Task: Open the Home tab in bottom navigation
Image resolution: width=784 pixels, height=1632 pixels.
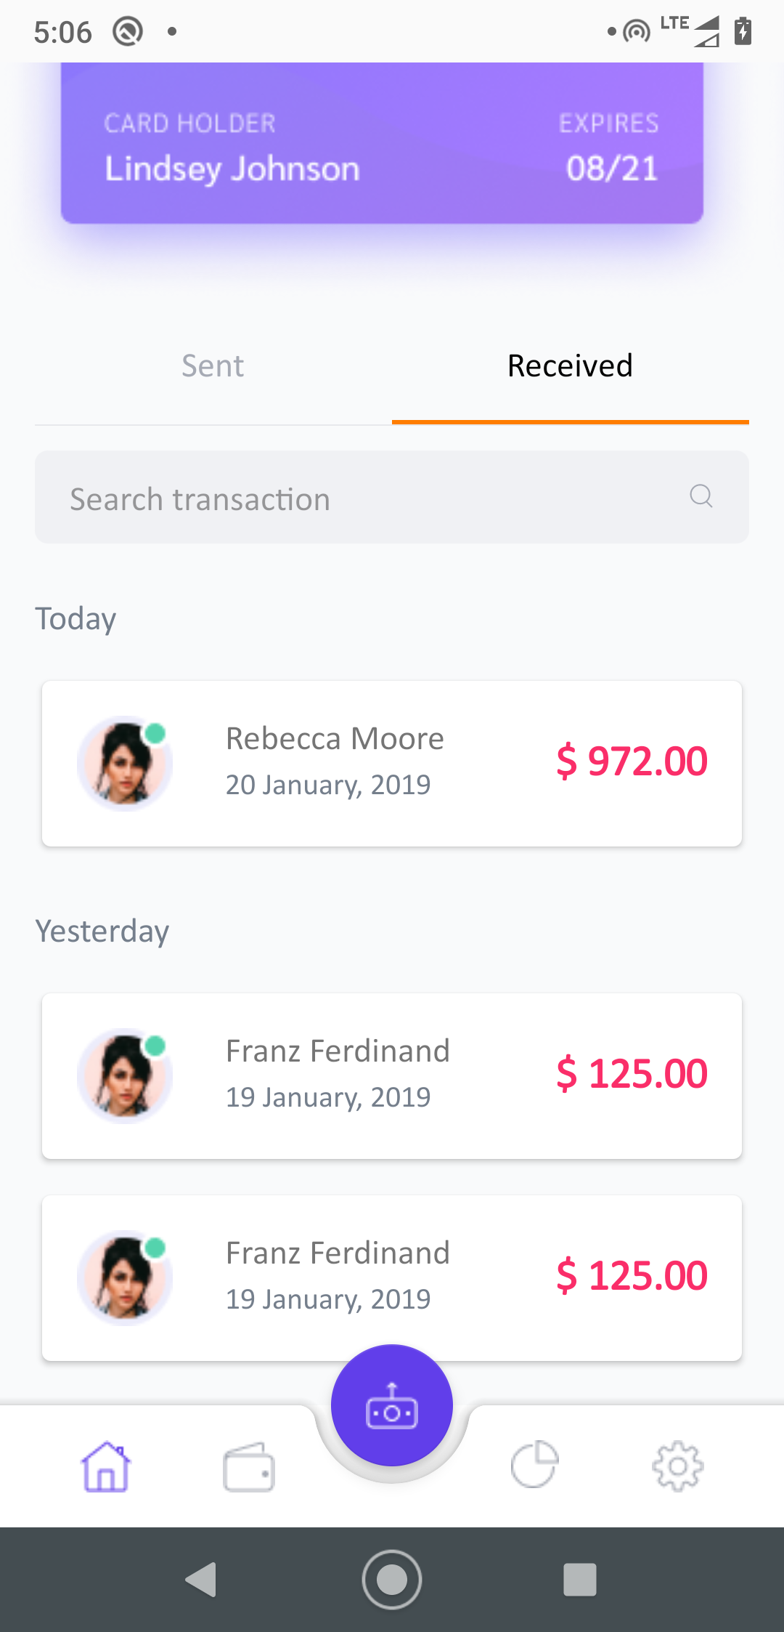Action: pos(106,1466)
